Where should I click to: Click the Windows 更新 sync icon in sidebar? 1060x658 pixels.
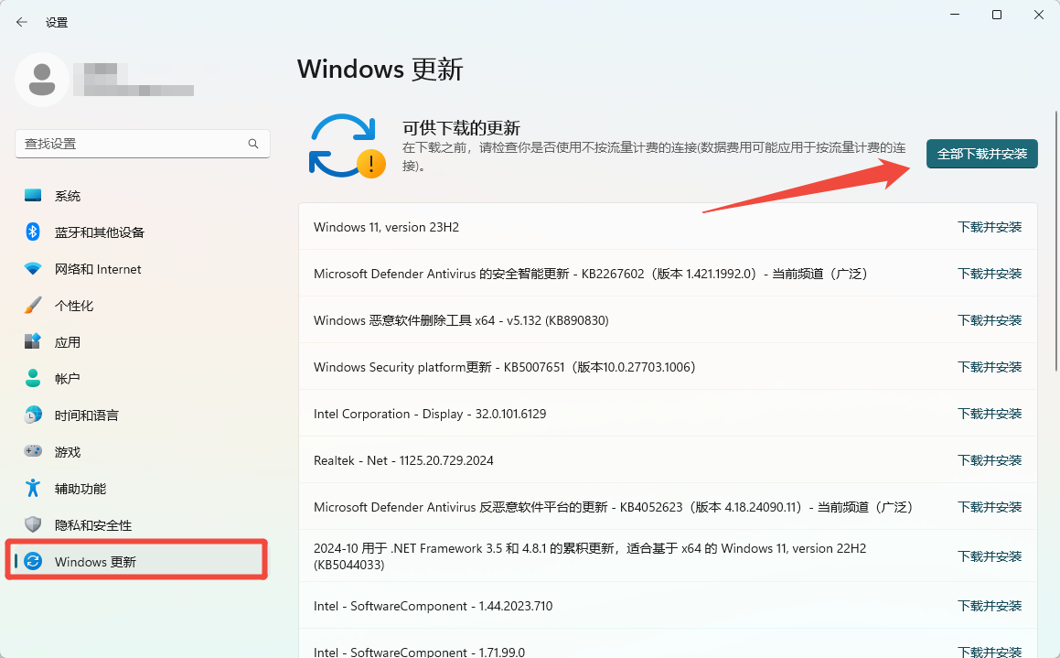click(32, 561)
